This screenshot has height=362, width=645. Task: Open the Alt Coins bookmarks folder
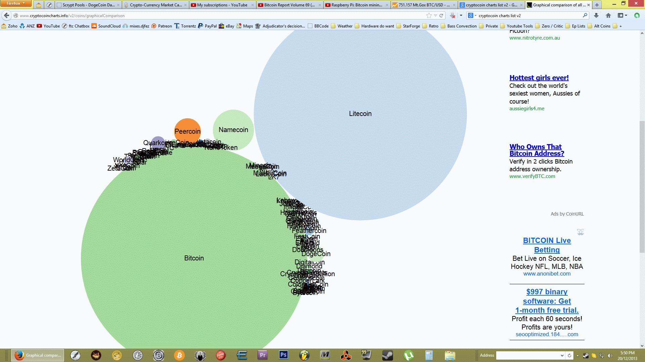(599, 26)
